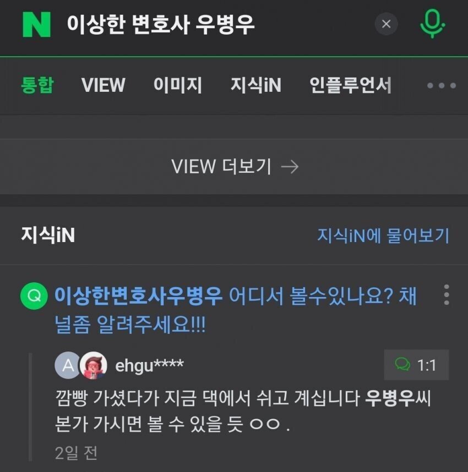
Task: Click the A answer badge icon
Action: (68, 365)
